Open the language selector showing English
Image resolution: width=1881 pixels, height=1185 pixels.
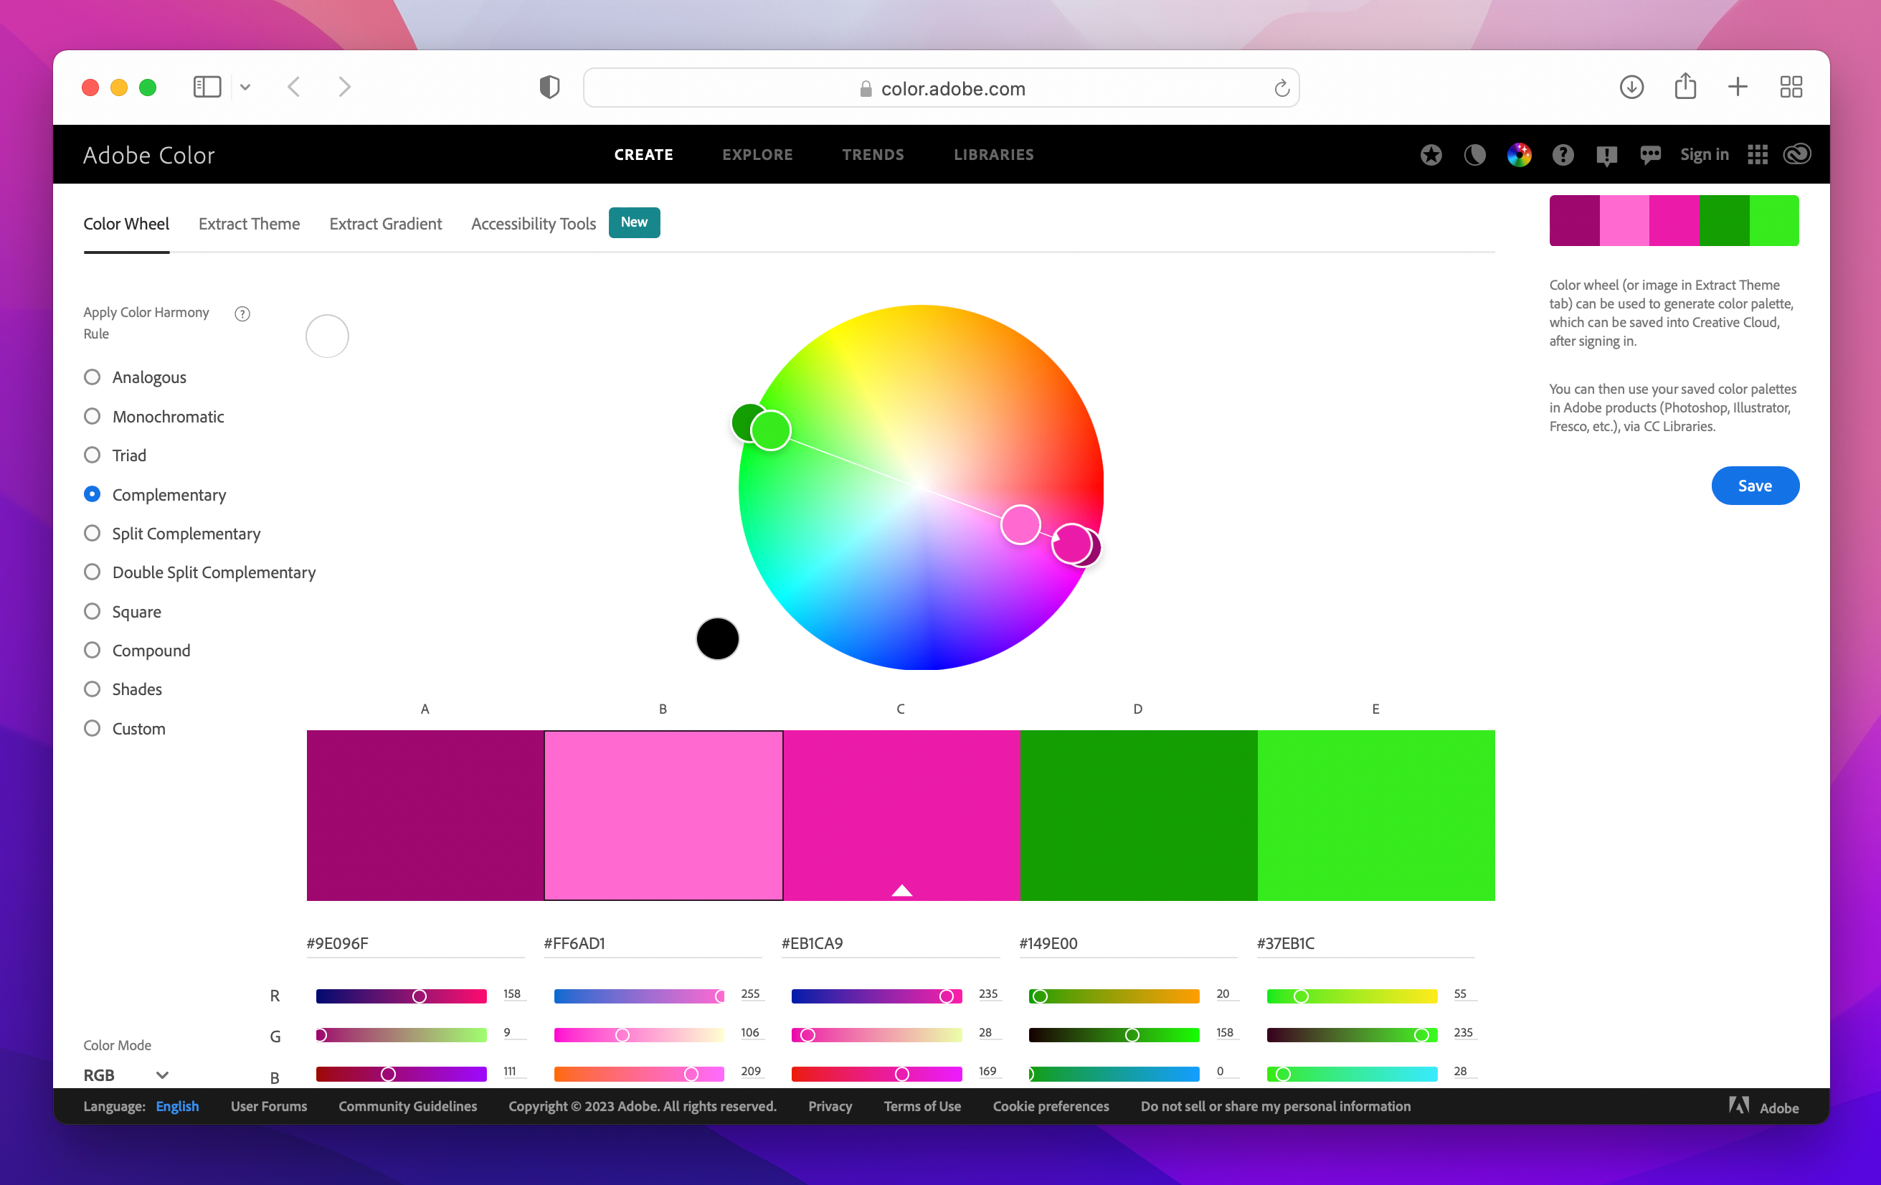[x=176, y=1105]
